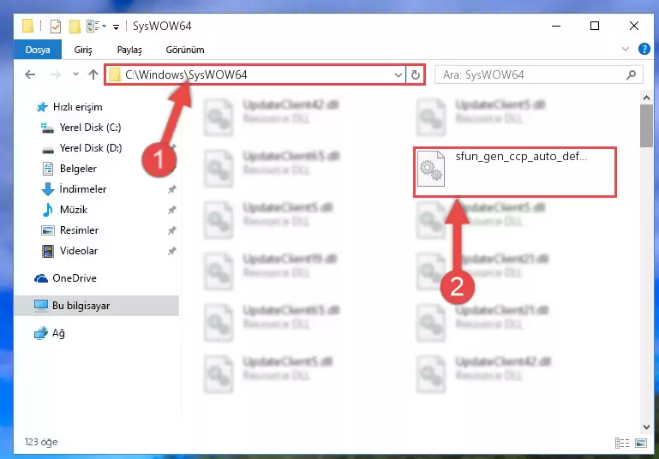Open the recent locations dropdown arrow
The height and width of the screenshot is (459, 659).
[75, 75]
